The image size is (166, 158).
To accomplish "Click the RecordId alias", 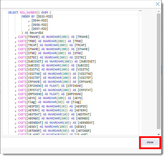I will click(x=36, y=33).
